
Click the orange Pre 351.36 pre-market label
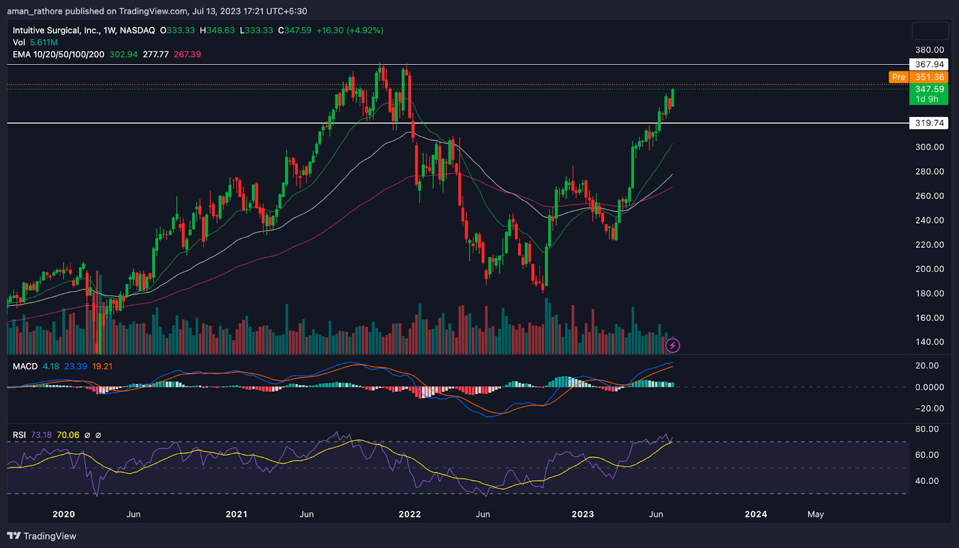point(918,77)
